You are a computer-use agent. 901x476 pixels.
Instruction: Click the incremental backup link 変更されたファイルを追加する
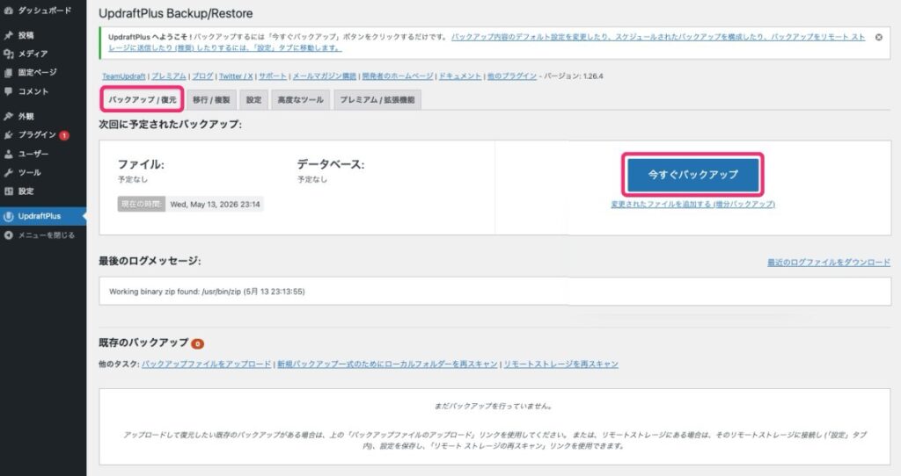point(693,204)
